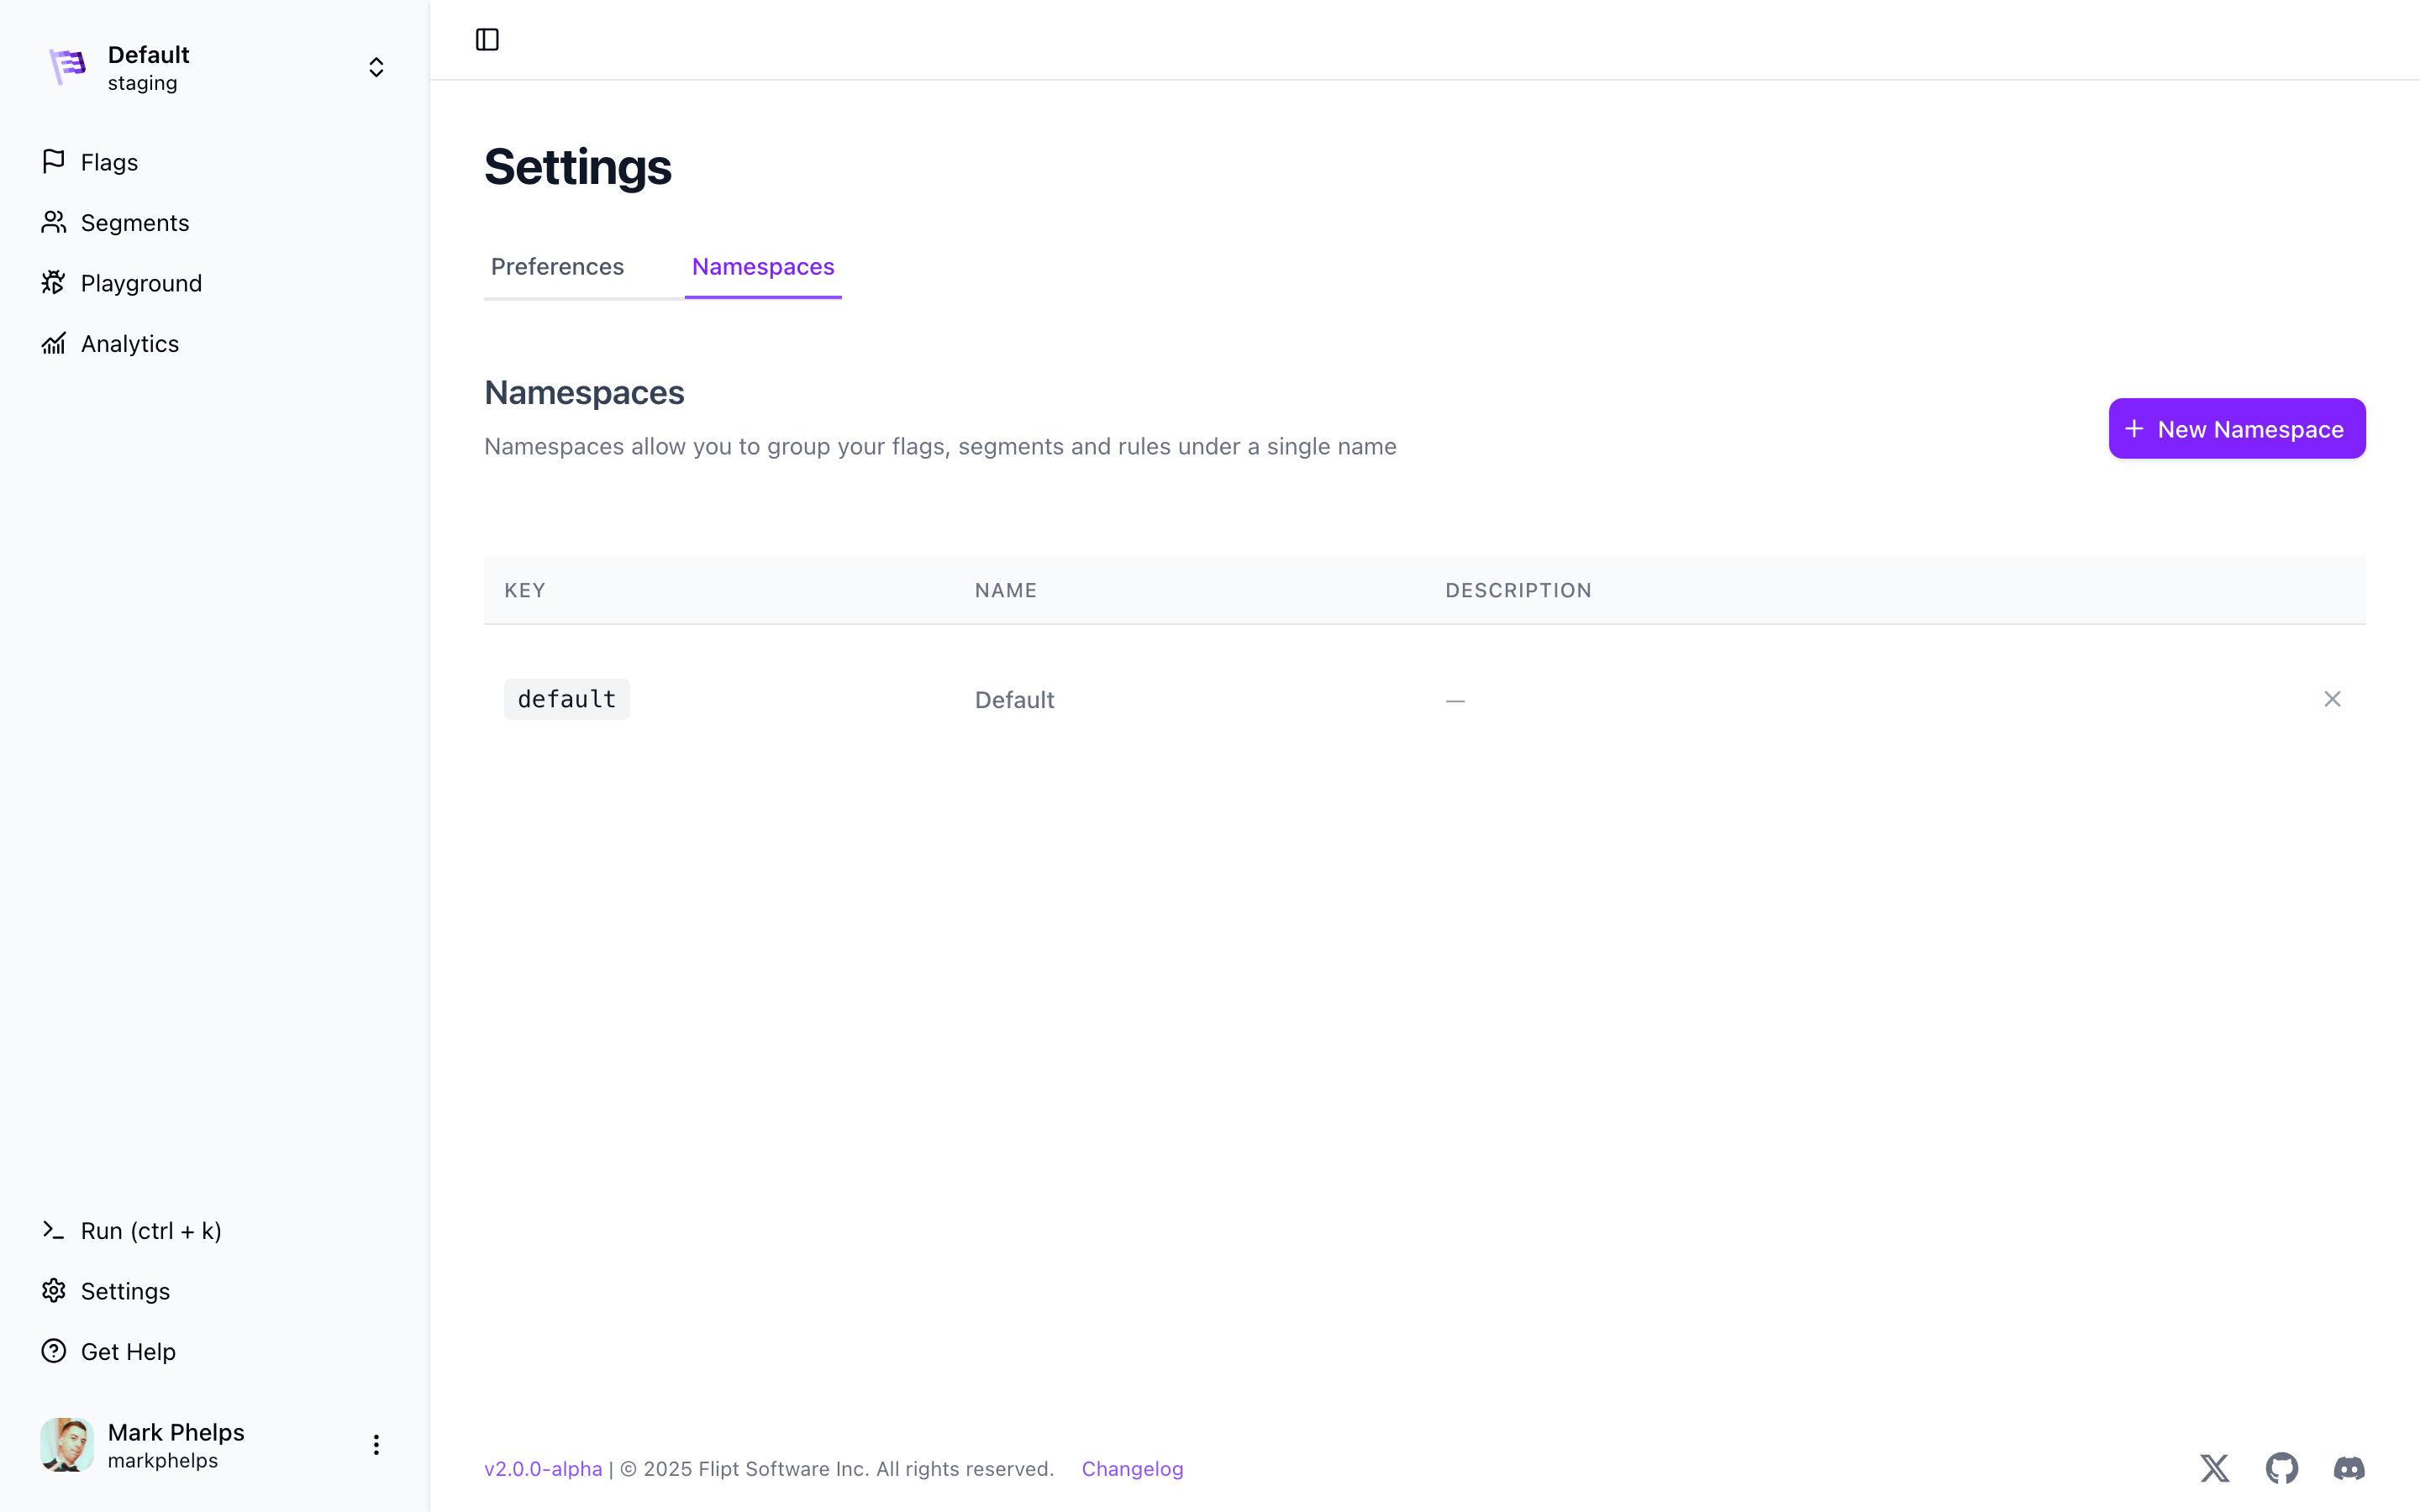Toggle the sidebar panel icon

coord(487,40)
